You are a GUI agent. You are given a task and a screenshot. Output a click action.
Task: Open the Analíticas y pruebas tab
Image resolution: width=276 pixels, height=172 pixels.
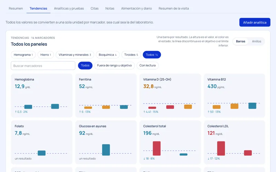(x=69, y=8)
